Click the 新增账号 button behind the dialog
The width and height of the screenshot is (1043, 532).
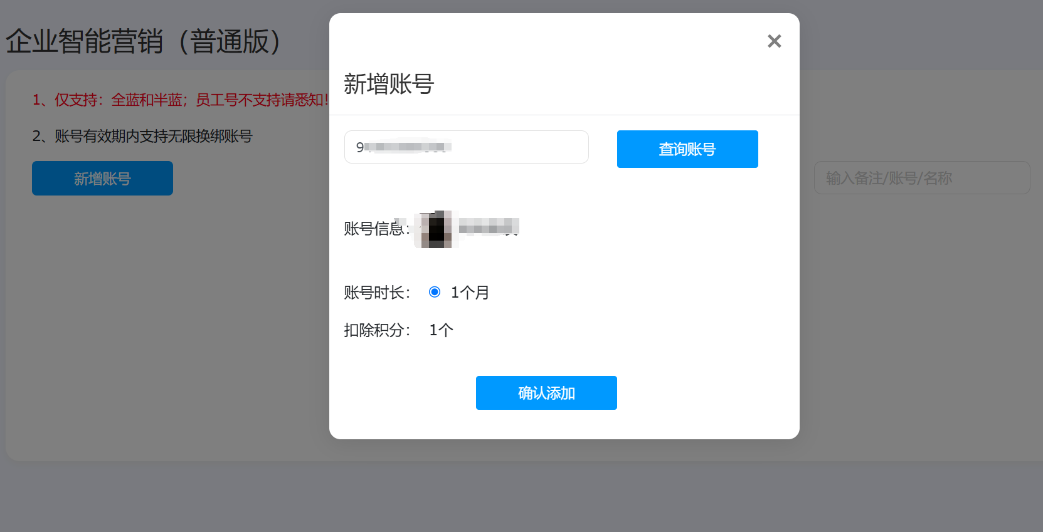(102, 179)
